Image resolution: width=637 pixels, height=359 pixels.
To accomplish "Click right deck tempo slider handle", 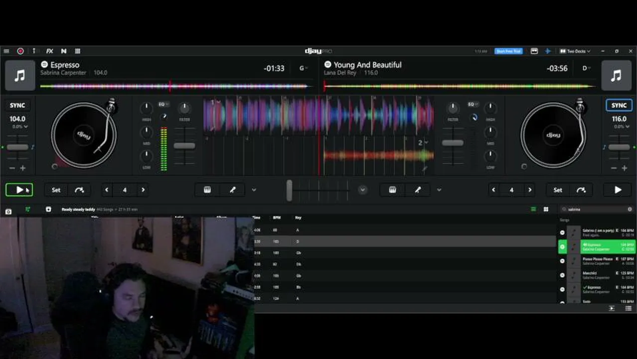I will (619, 147).
